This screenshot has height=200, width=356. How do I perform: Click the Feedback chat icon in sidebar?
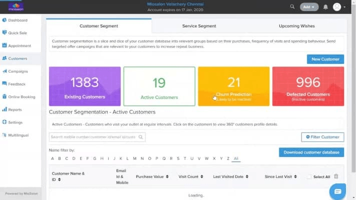click(x=5, y=84)
